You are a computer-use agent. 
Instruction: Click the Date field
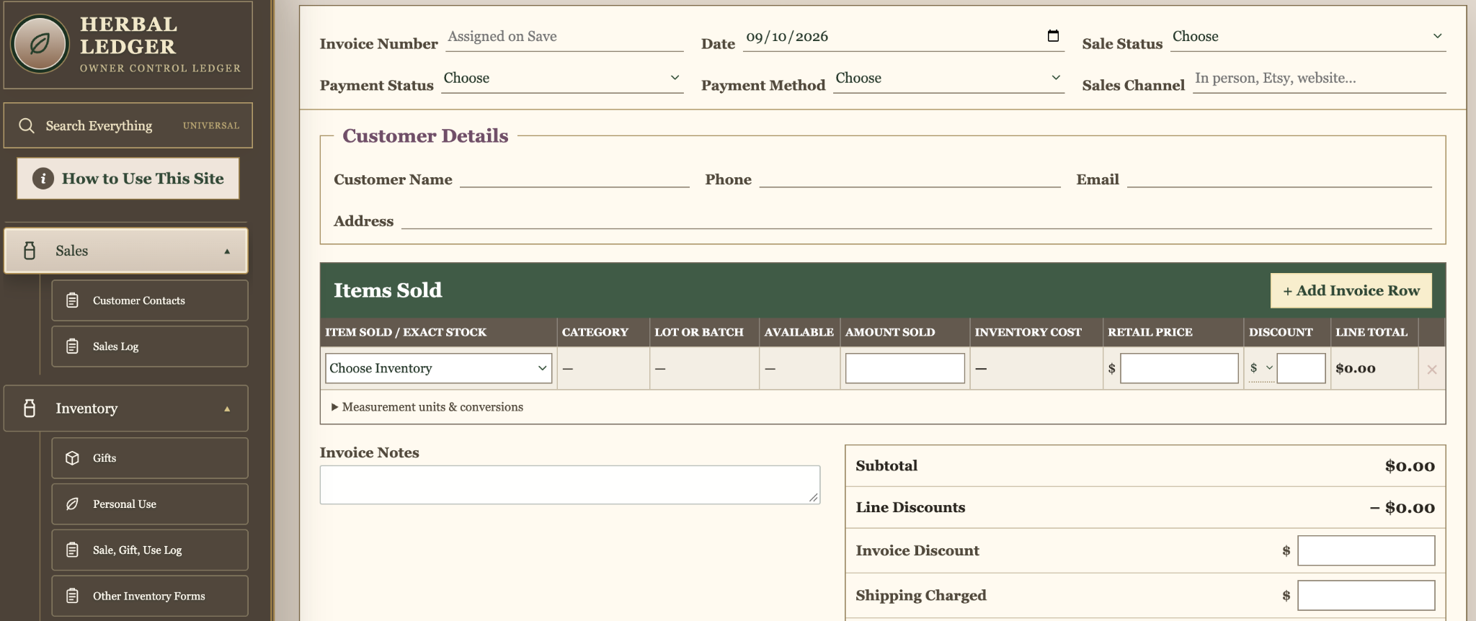pyautogui.click(x=904, y=37)
